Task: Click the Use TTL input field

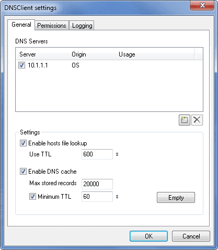Action: pyautogui.click(x=97, y=154)
